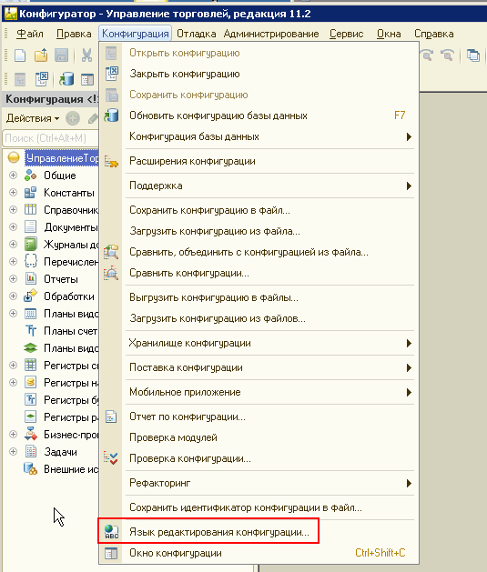Click the Open file toolbar icon
The width and height of the screenshot is (487, 572).
pyautogui.click(x=41, y=55)
